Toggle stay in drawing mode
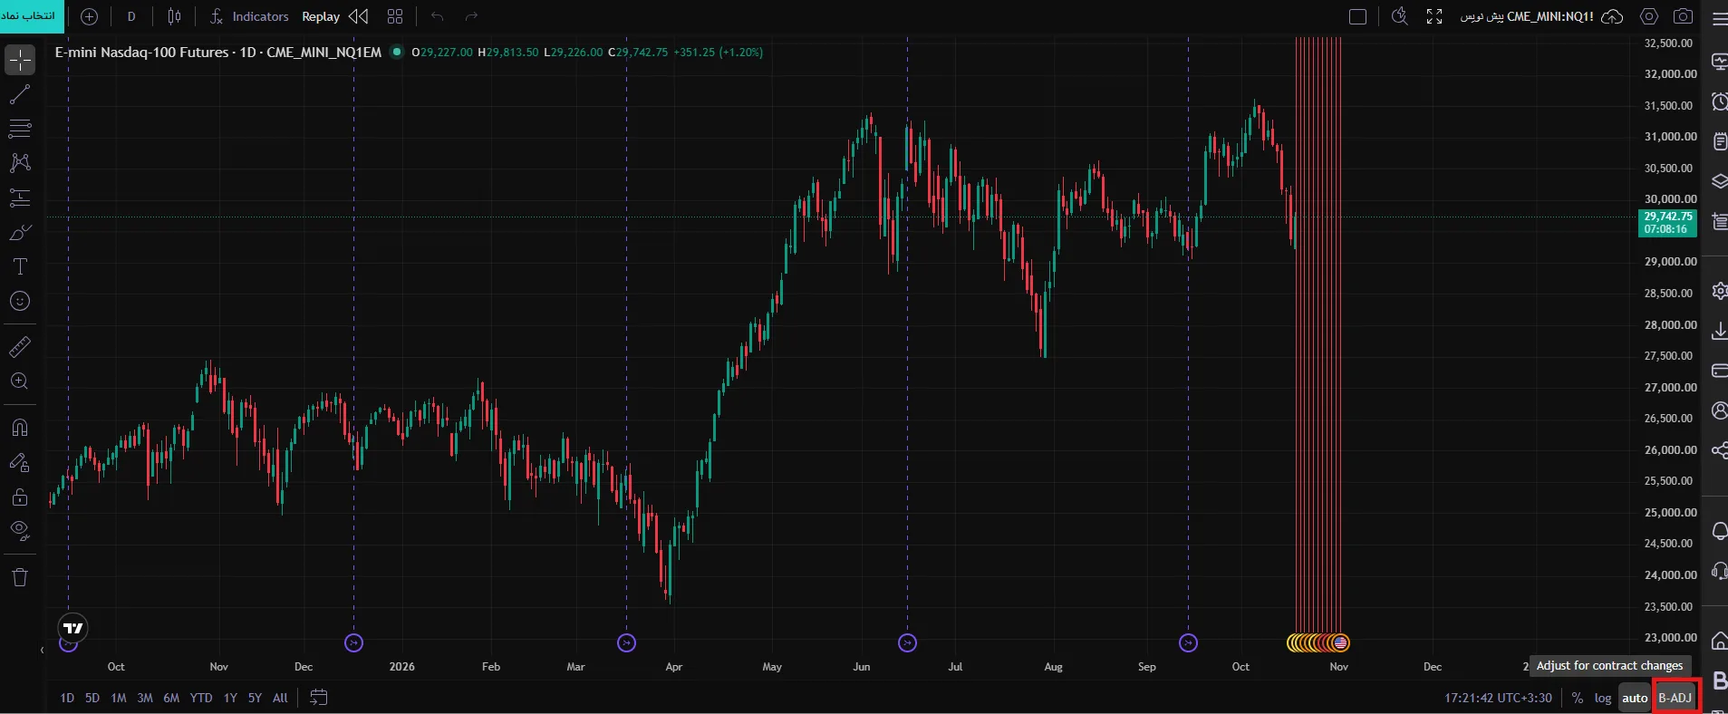The width and height of the screenshot is (1728, 714). [x=20, y=463]
